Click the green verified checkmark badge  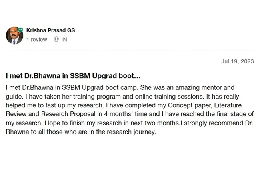coord(20,30)
